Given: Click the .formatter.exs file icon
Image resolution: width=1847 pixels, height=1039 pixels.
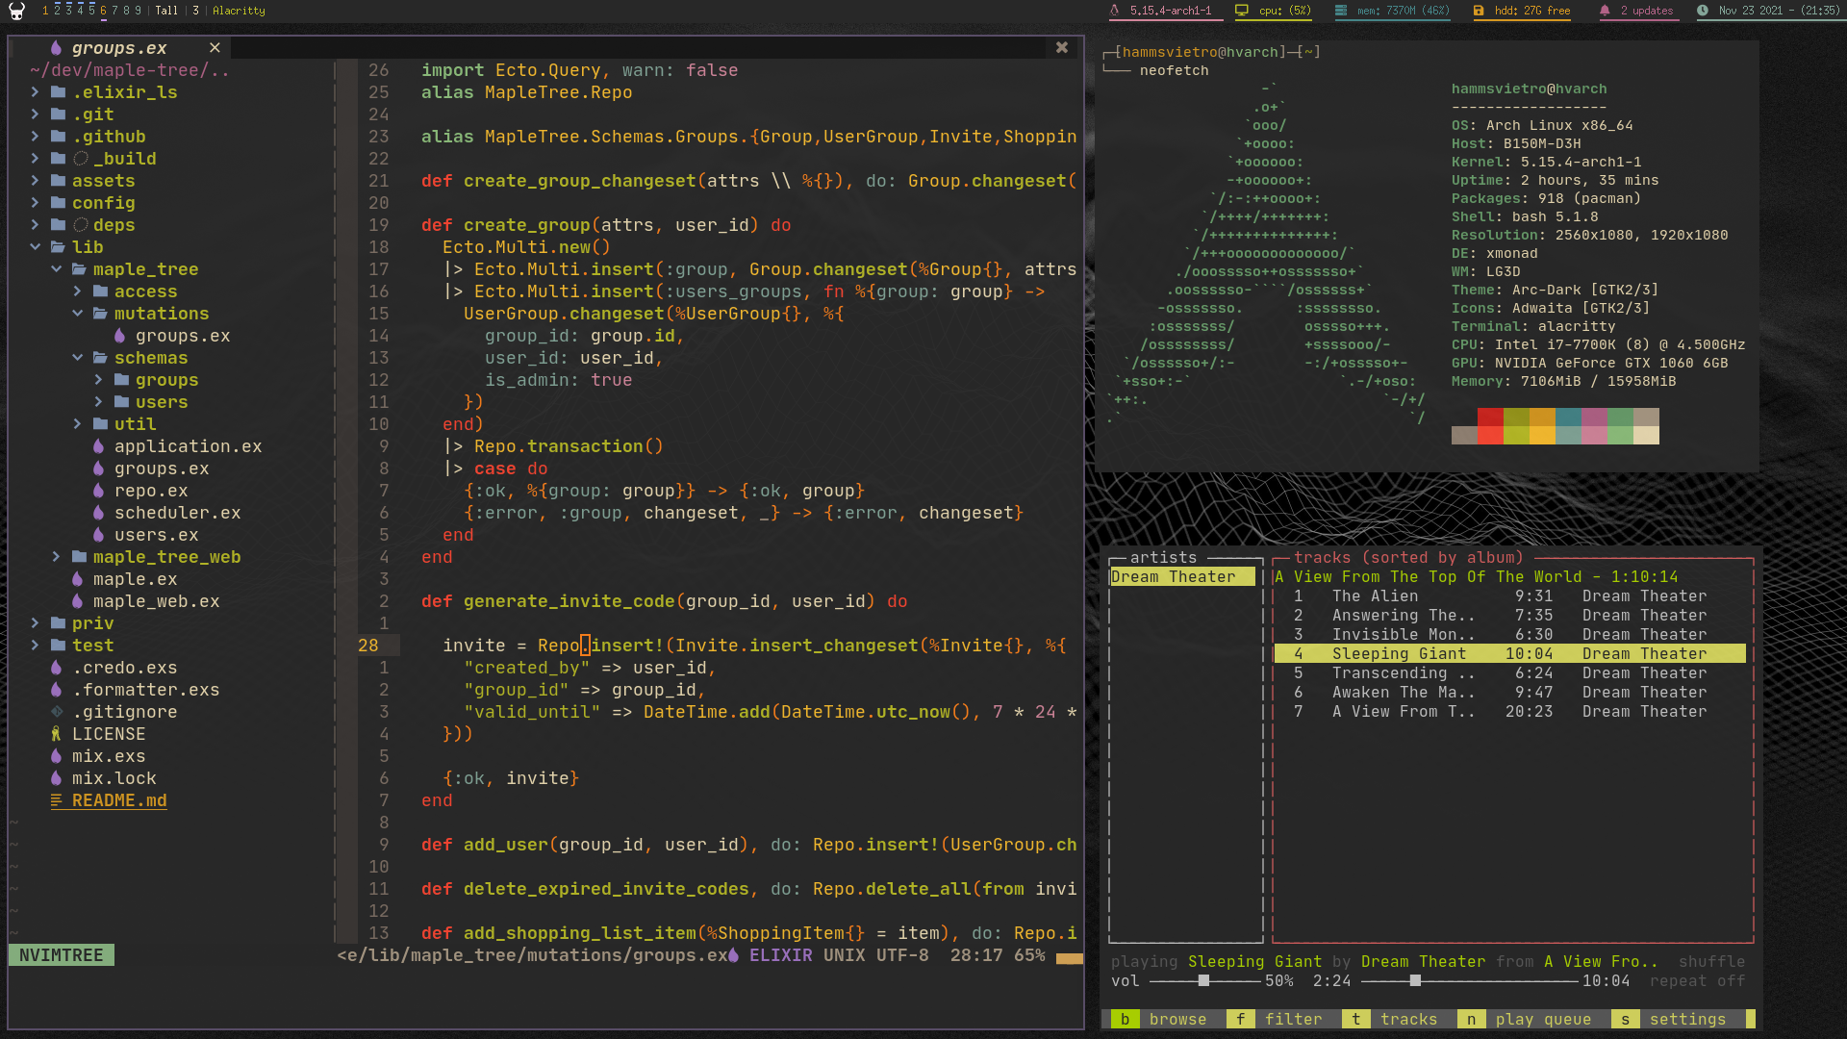Looking at the screenshot, I should point(56,690).
